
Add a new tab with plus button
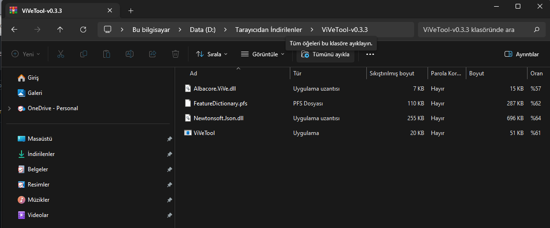coord(131,11)
